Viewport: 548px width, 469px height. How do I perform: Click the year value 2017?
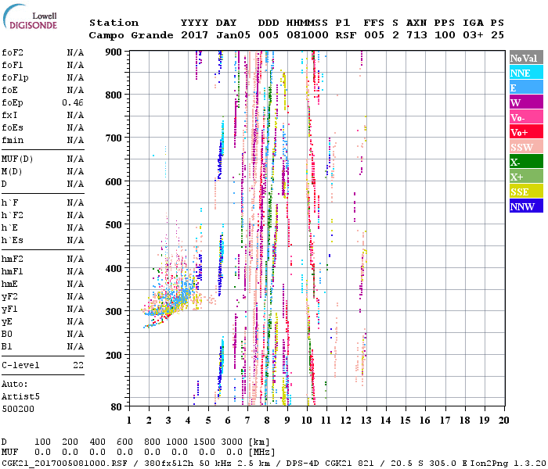coord(194,35)
